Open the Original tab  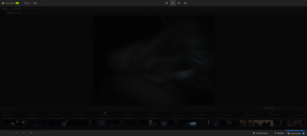[x=4, y=8]
